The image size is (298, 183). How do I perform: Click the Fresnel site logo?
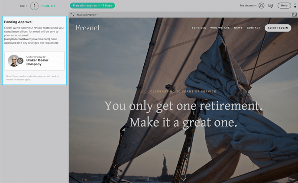(87, 28)
